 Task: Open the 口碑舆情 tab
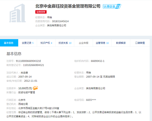point(140,43)
